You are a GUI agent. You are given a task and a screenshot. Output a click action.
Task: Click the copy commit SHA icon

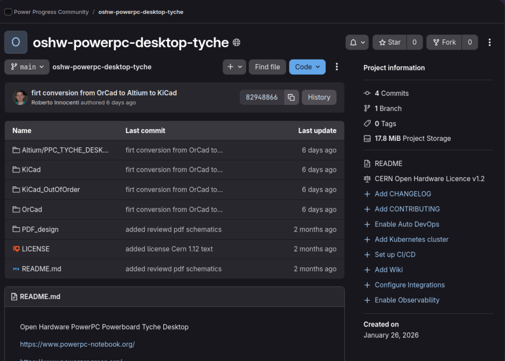coord(291,97)
